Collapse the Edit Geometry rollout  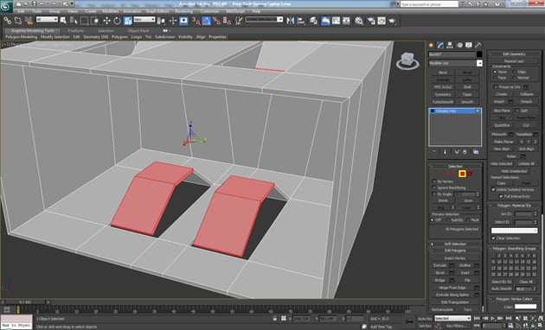point(515,54)
